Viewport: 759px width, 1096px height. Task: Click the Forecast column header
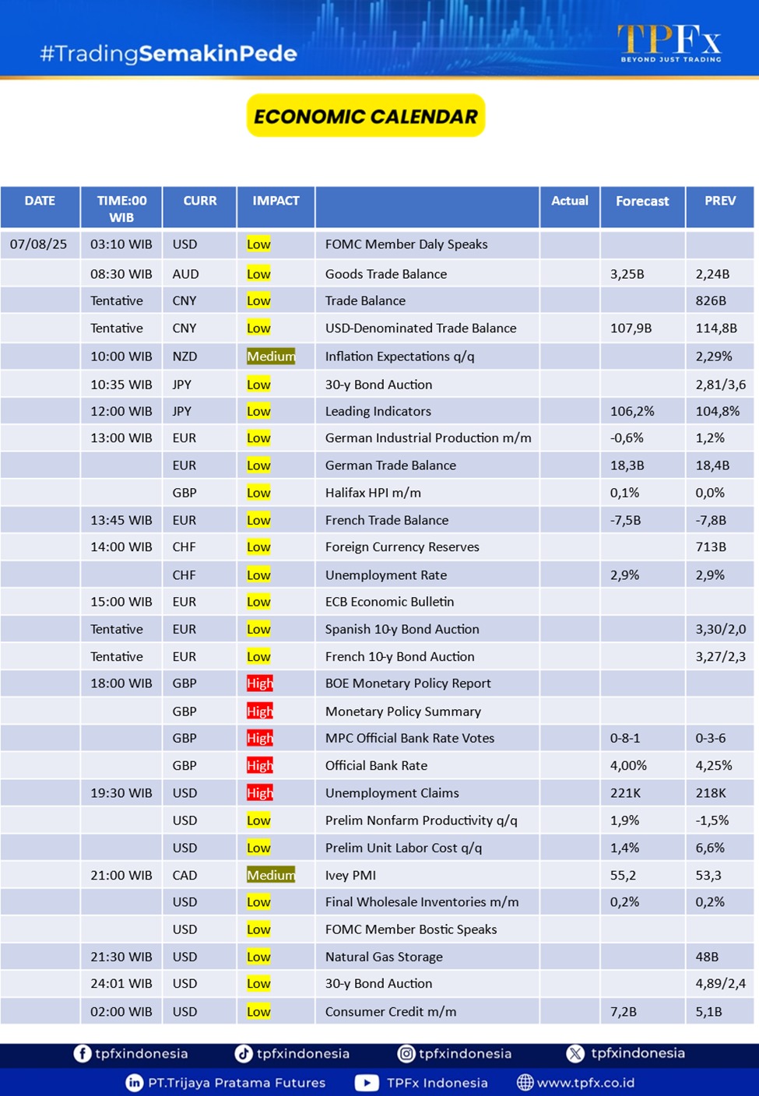tap(642, 201)
